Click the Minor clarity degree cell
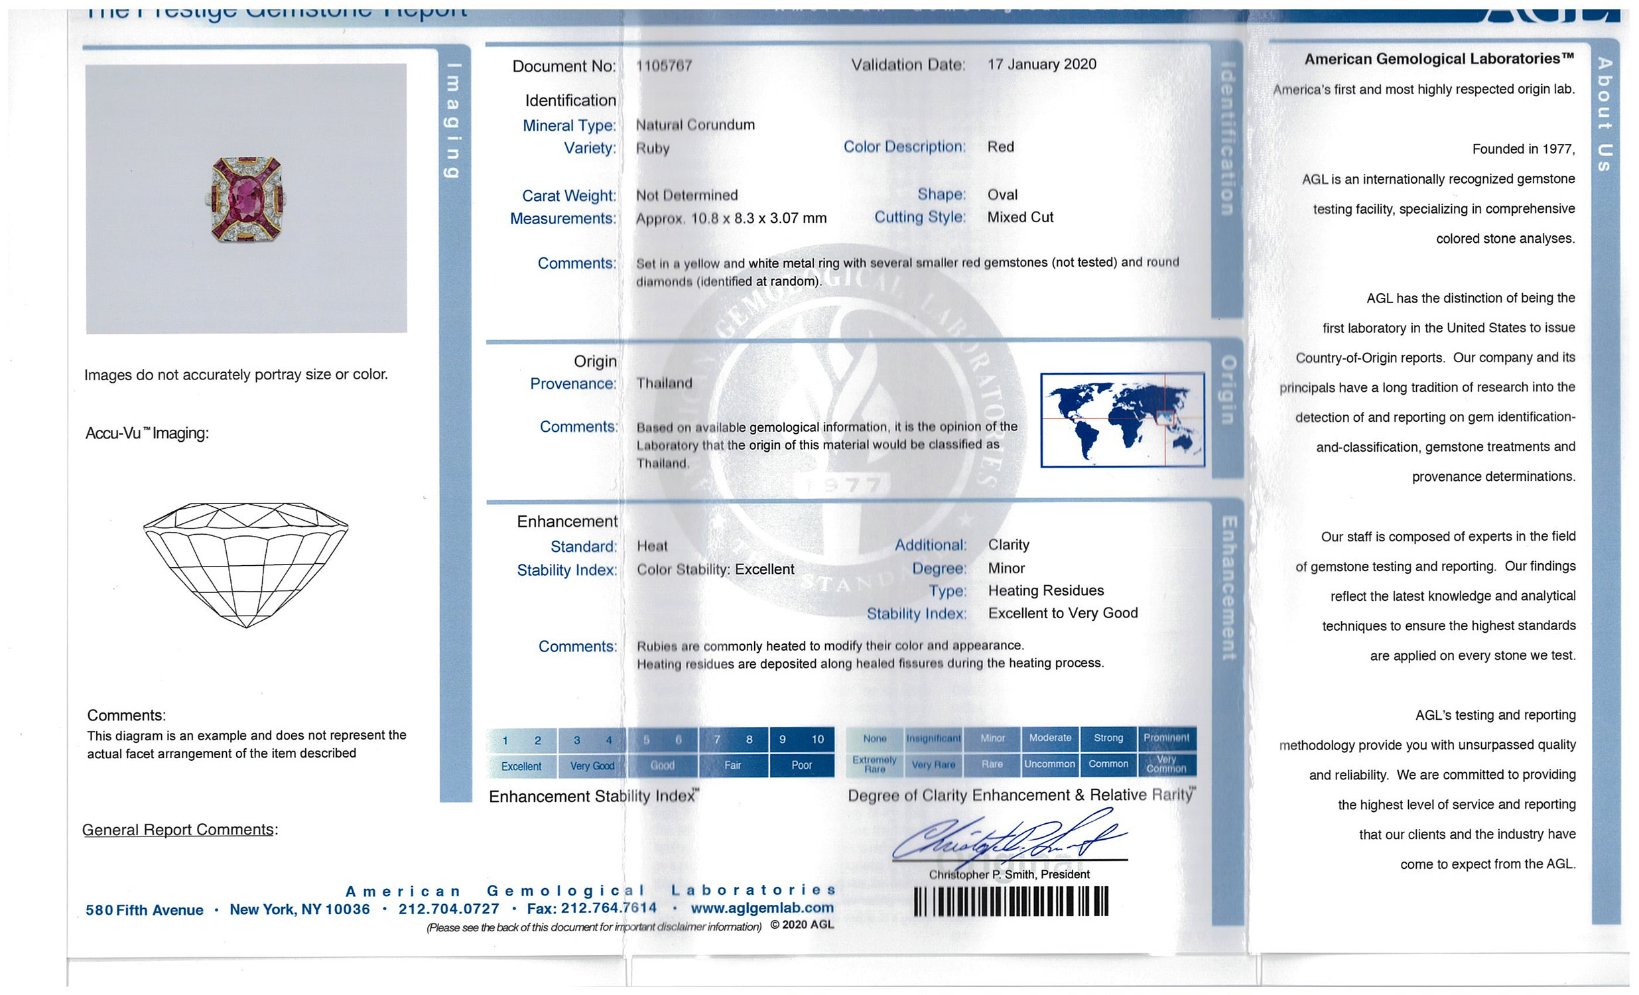 [x=992, y=738]
